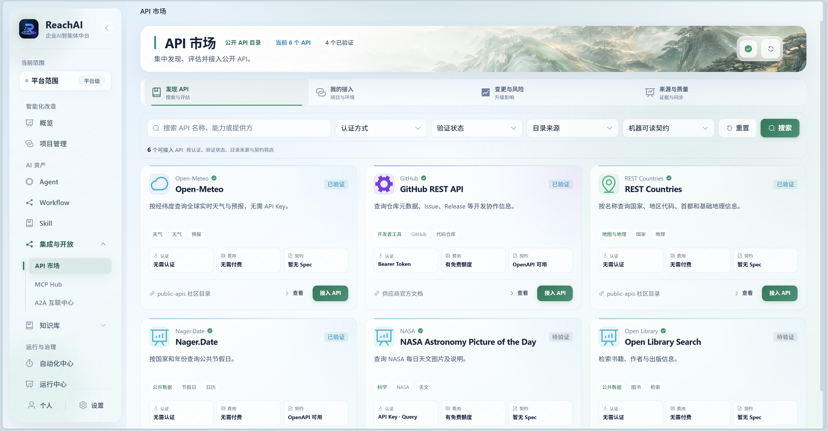Screen dimensions: 828x431
Task: Click the 自动化中心 clock icon
Action: [x=29, y=363]
